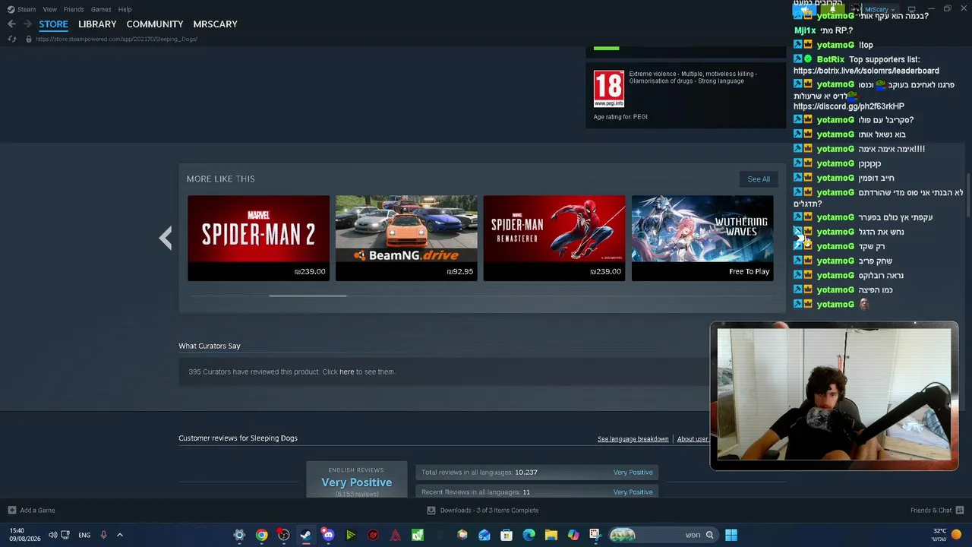Show hidden system tray icons
The image size is (972, 547).
click(119, 535)
